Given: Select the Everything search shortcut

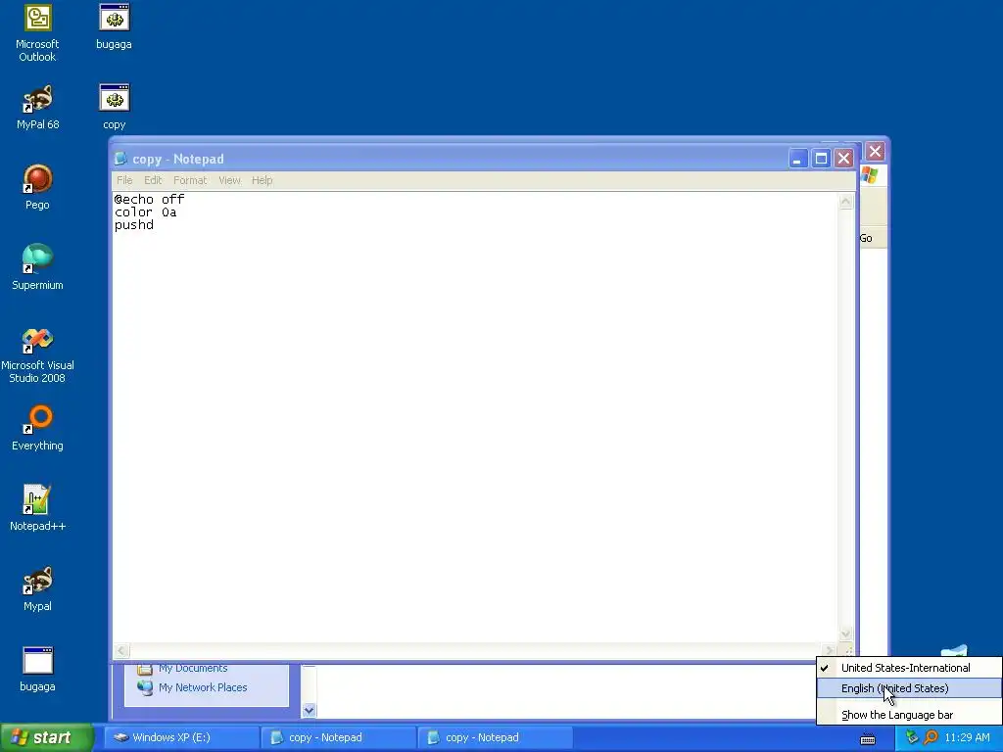Looking at the screenshot, I should coord(38,429).
